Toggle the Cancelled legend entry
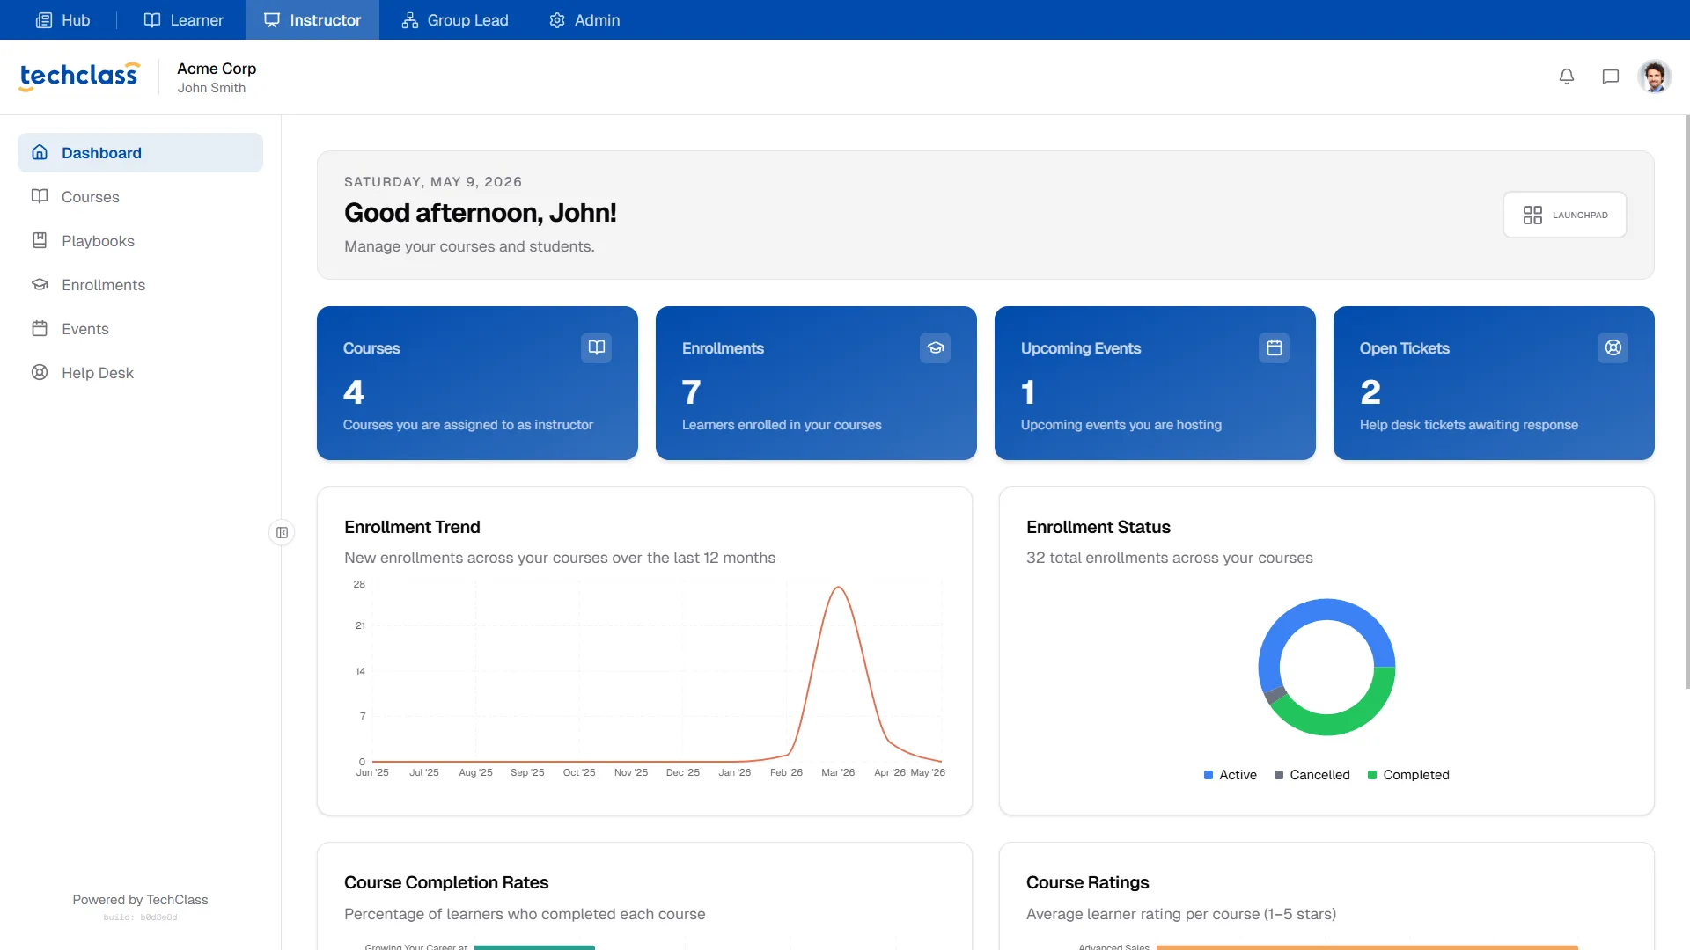 pos(1312,775)
